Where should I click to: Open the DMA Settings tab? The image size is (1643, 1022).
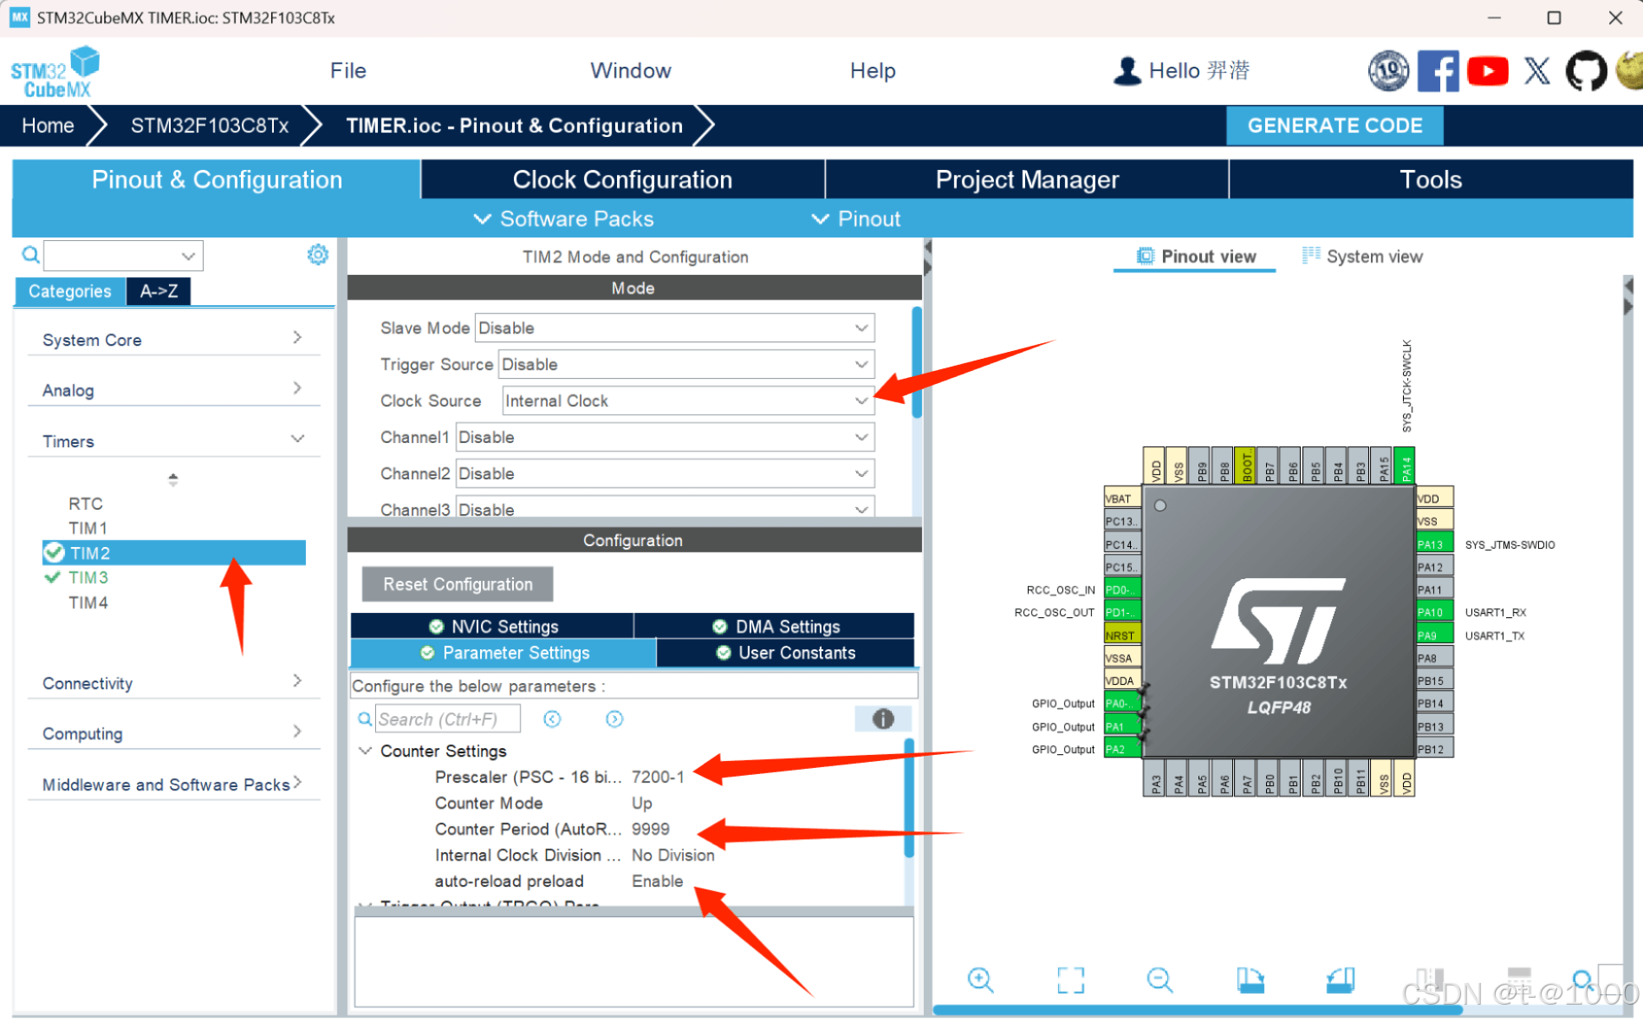click(775, 626)
